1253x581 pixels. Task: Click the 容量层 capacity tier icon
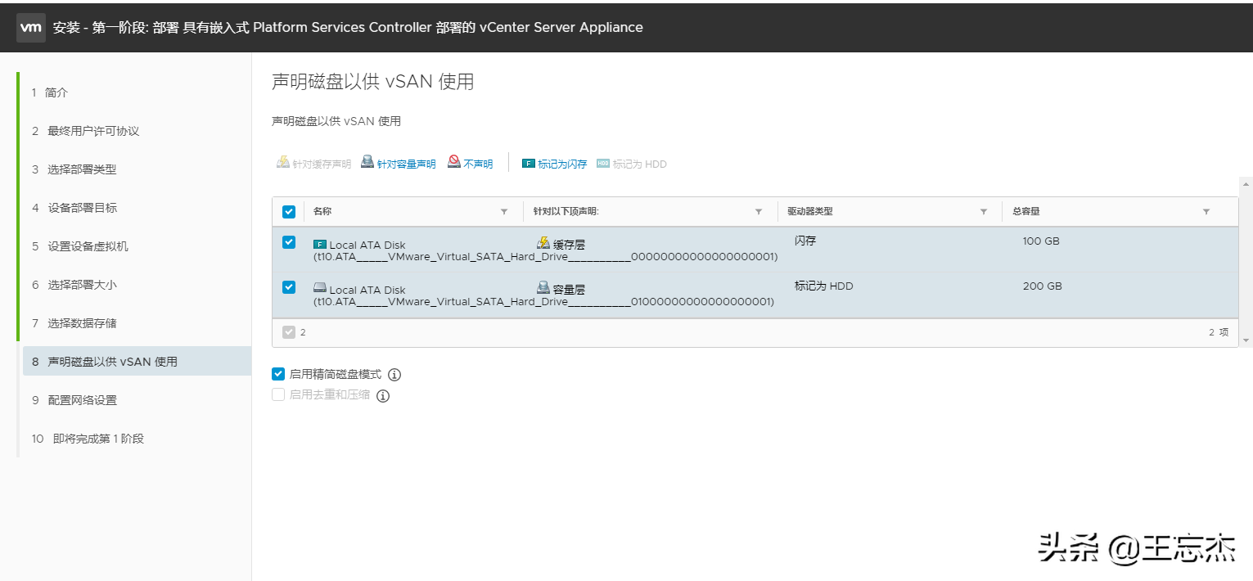[x=543, y=287]
